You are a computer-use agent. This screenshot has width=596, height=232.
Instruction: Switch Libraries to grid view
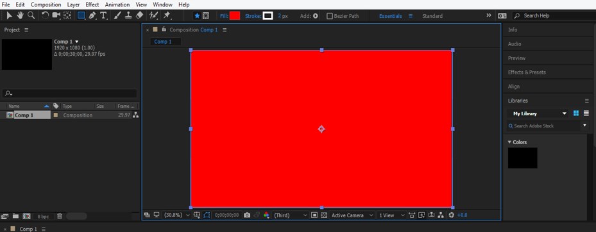tap(576, 113)
